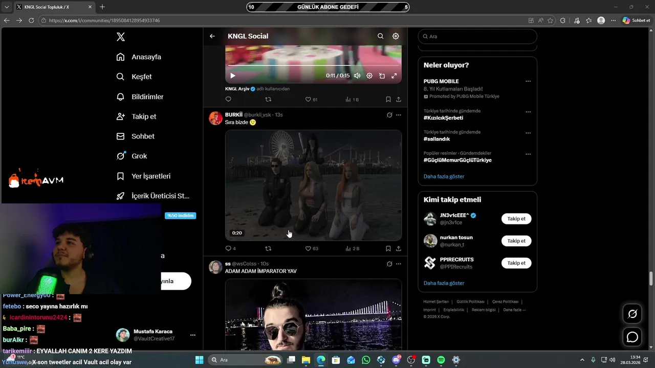Image resolution: width=655 pixels, height=368 pixels.
Task: Follow JN3v1cEEE^ with Takip et
Action: click(x=516, y=219)
